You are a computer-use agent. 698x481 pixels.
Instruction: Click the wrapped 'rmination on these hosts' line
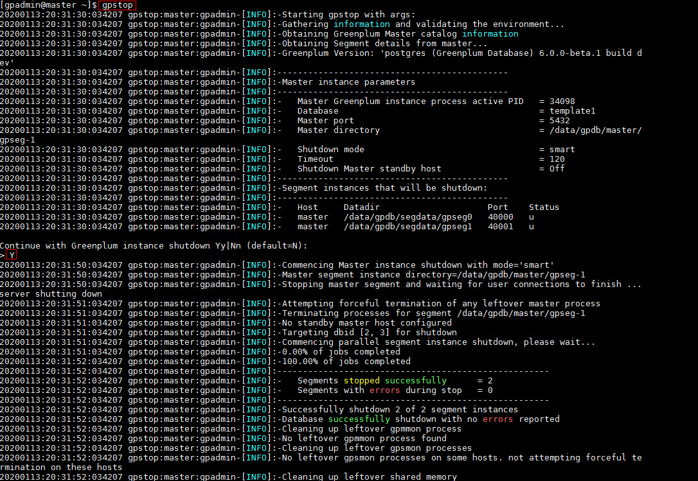tap(61, 468)
